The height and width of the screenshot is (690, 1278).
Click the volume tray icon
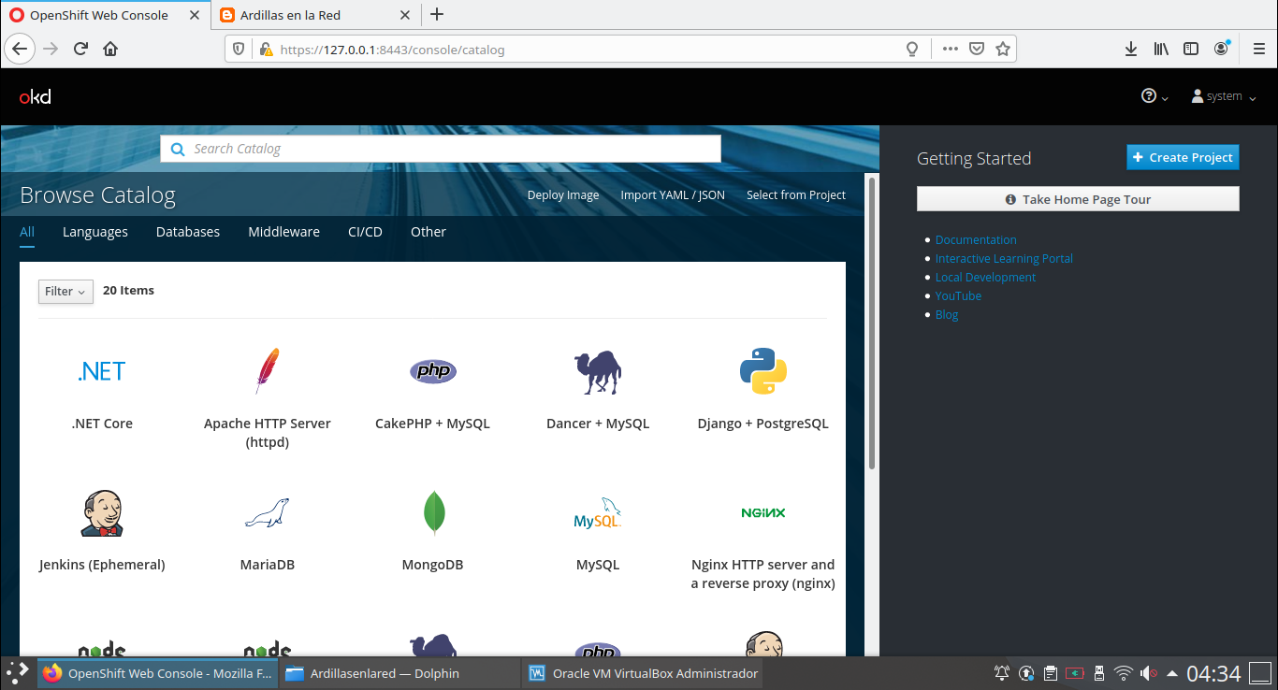coord(1149,673)
